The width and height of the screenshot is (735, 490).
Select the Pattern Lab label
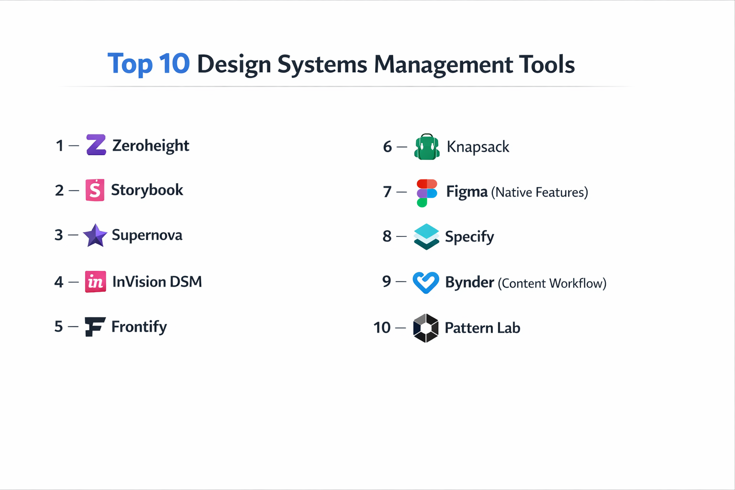point(482,328)
